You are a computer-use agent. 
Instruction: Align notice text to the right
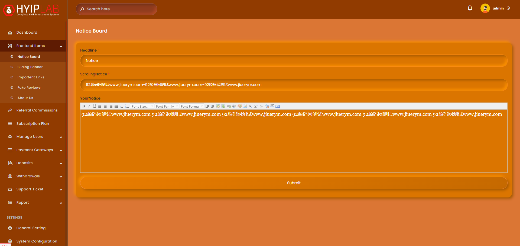(x=111, y=106)
